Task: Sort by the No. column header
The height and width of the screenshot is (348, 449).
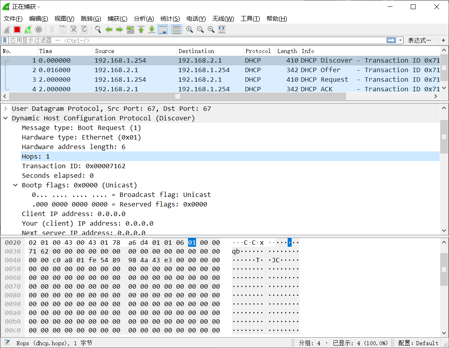Action: pos(19,51)
